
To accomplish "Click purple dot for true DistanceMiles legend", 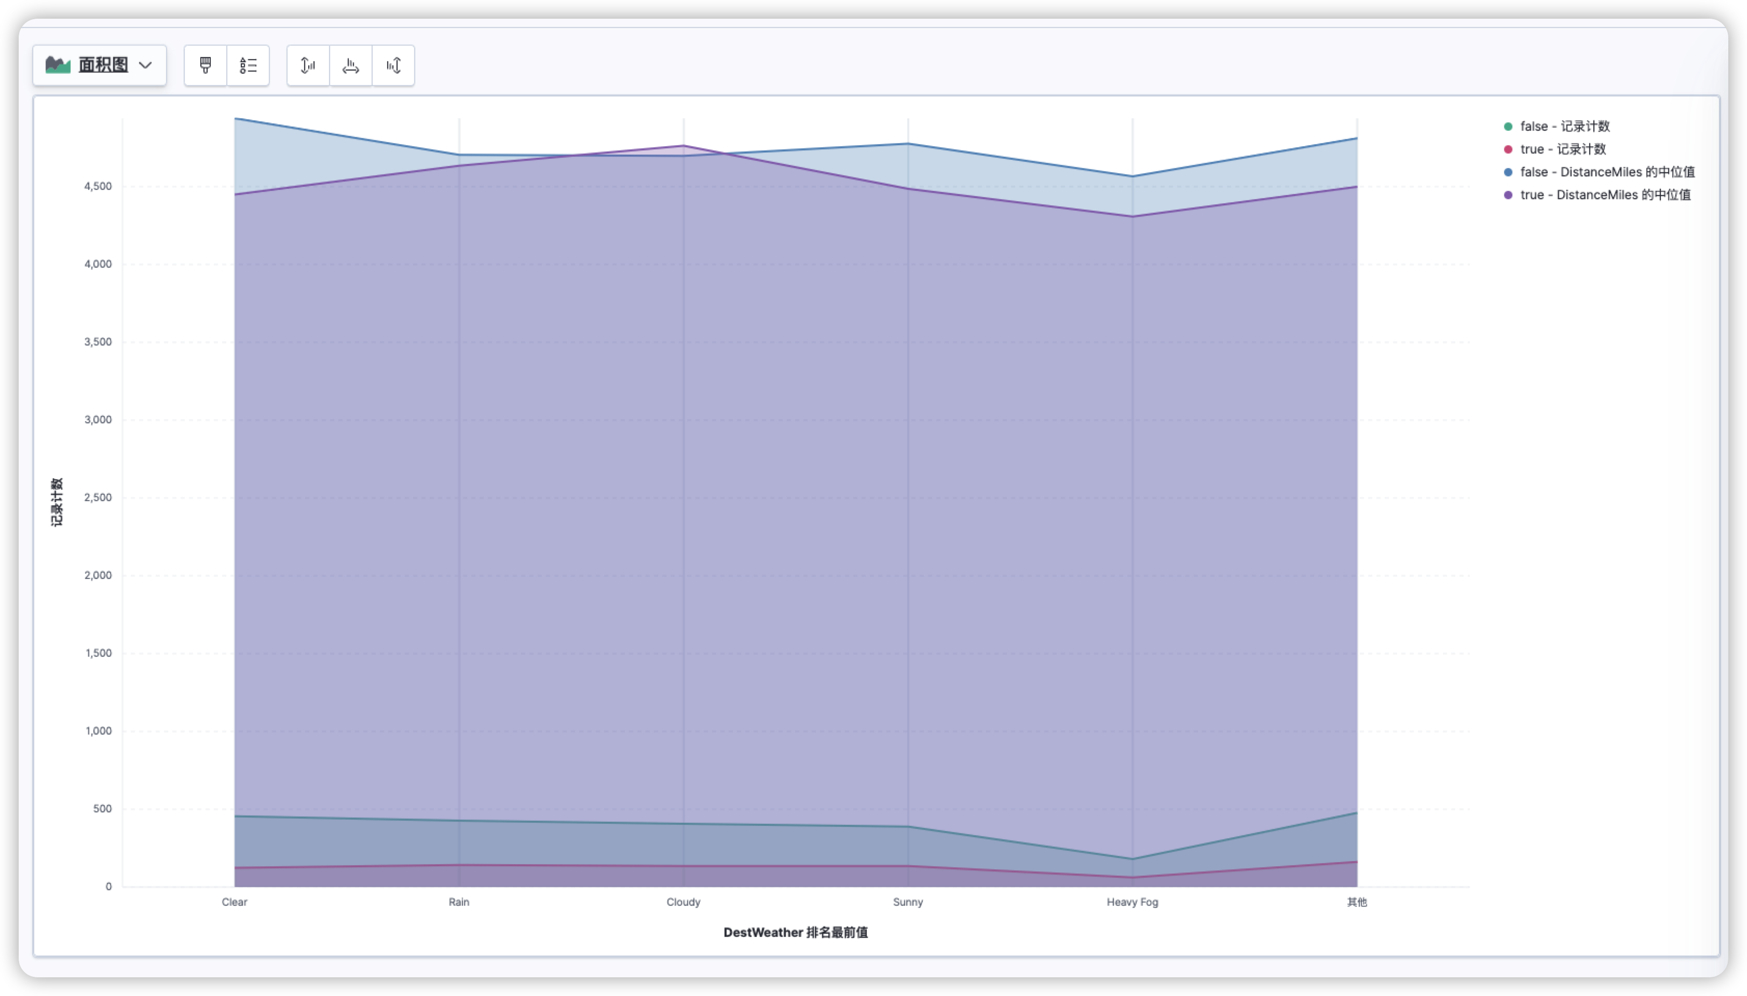I will 1508,195.
